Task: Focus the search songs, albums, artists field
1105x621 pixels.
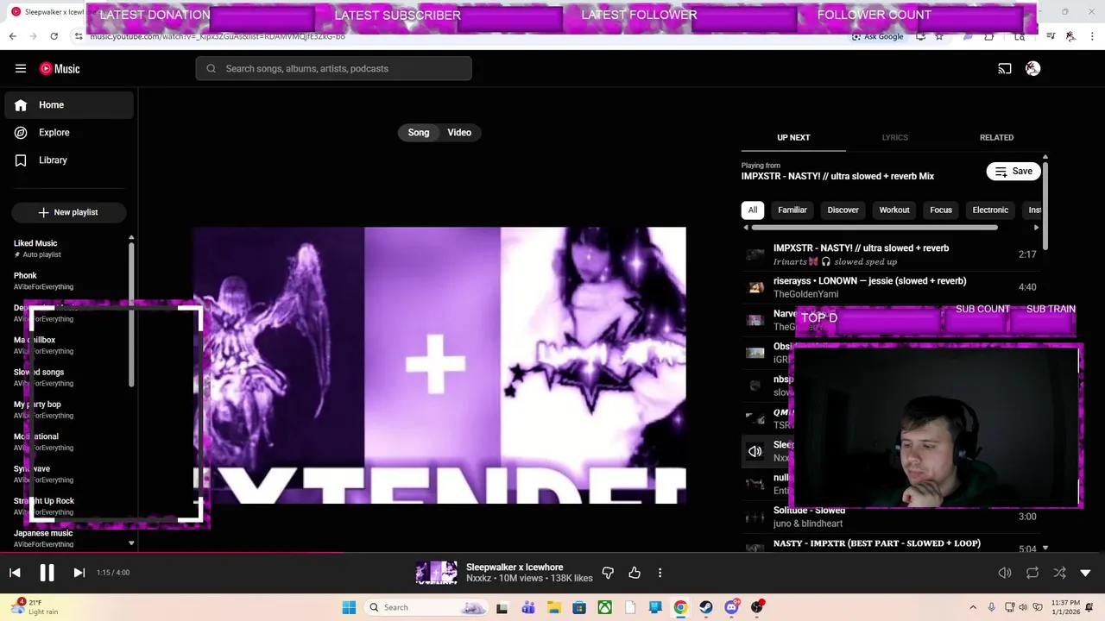Action: 333,69
